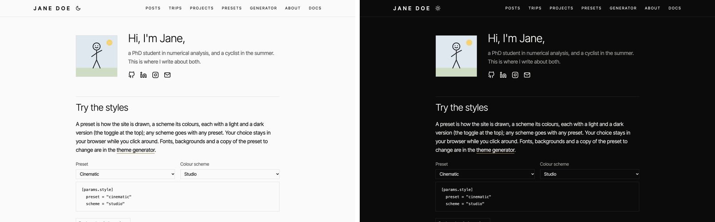Click "Colour scheme" field label in dark pane
The height and width of the screenshot is (222, 715).
[x=554, y=164]
